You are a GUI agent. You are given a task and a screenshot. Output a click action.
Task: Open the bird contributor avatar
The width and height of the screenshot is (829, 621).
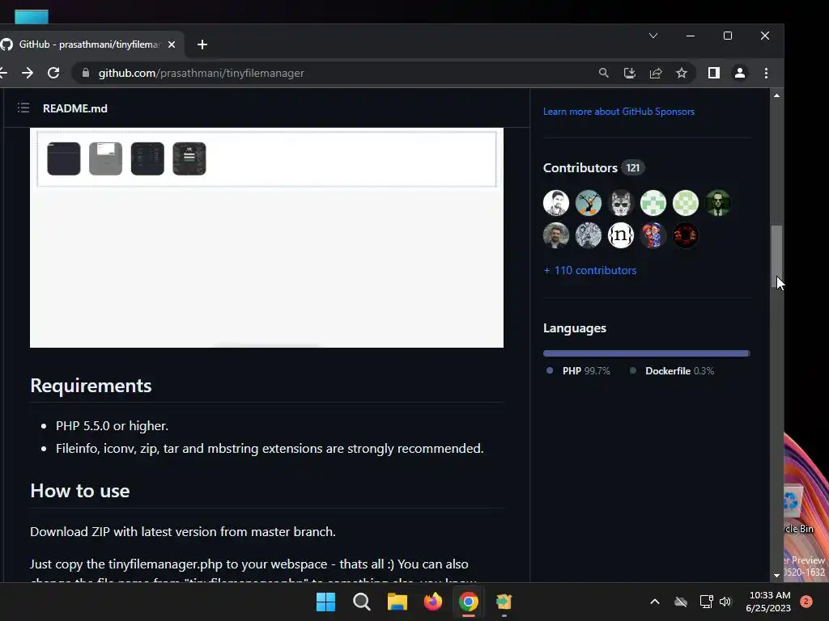pyautogui.click(x=589, y=203)
